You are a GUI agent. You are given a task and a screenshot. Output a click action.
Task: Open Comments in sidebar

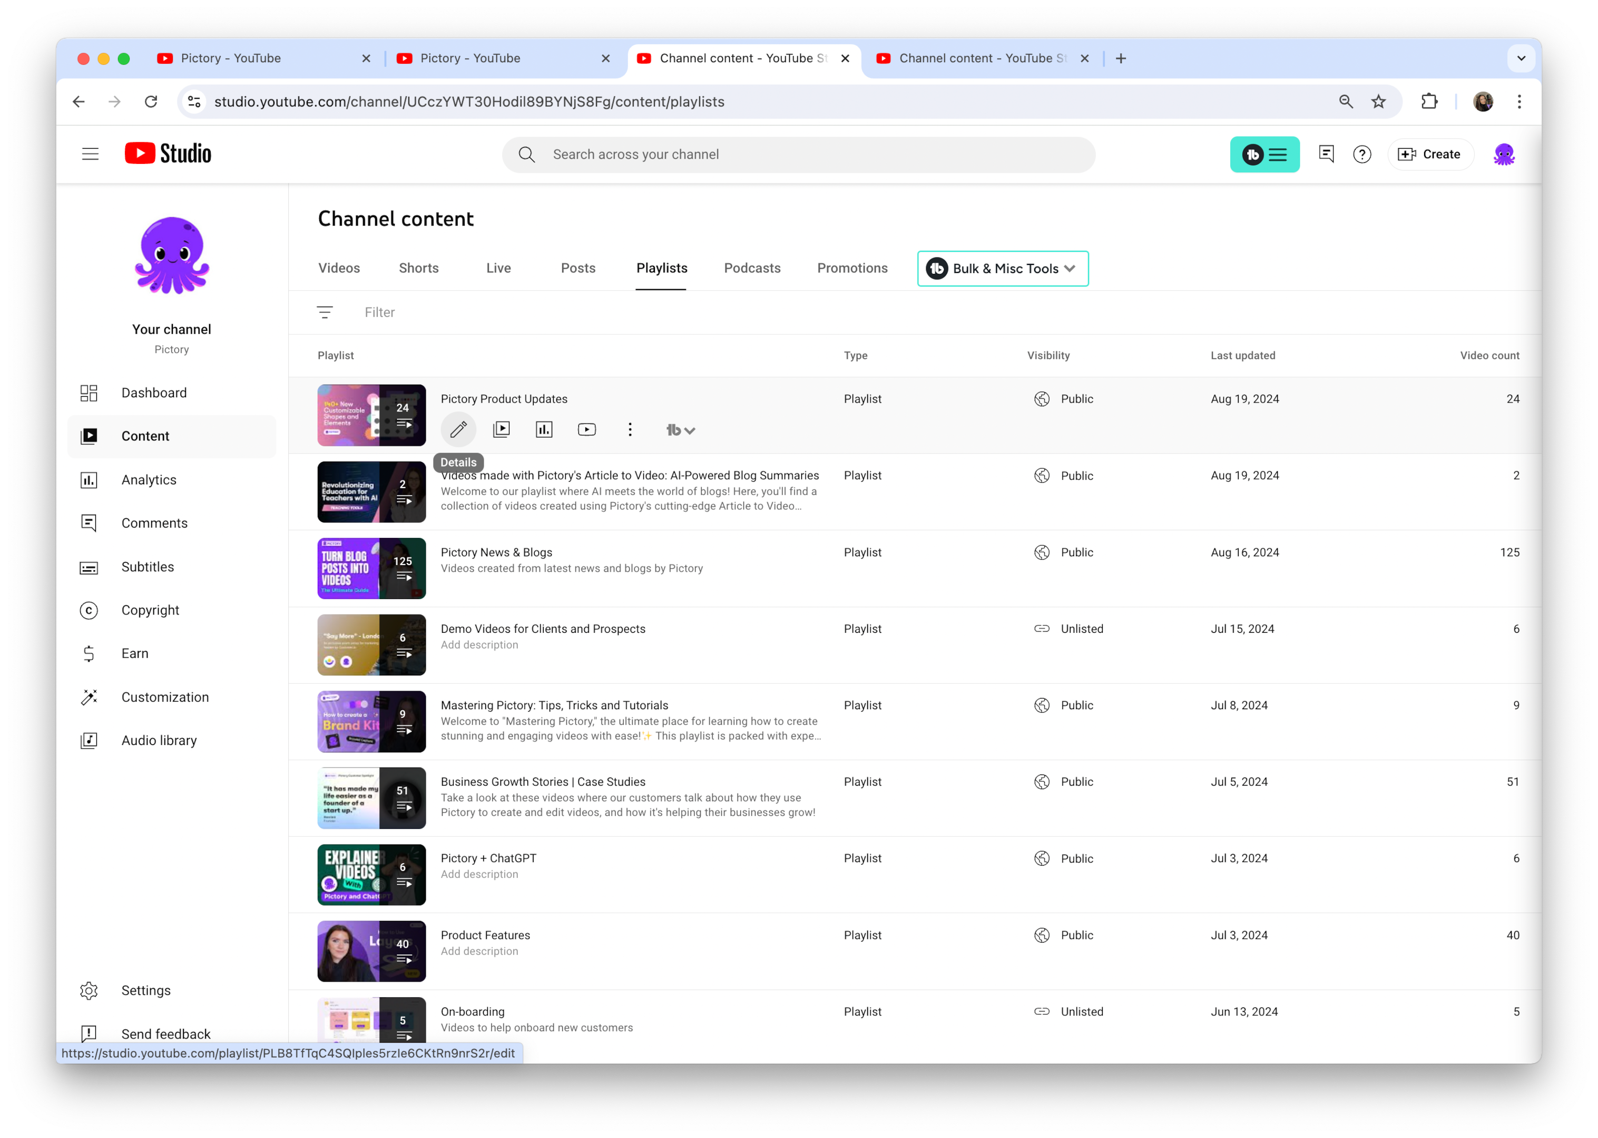(x=172, y=524)
